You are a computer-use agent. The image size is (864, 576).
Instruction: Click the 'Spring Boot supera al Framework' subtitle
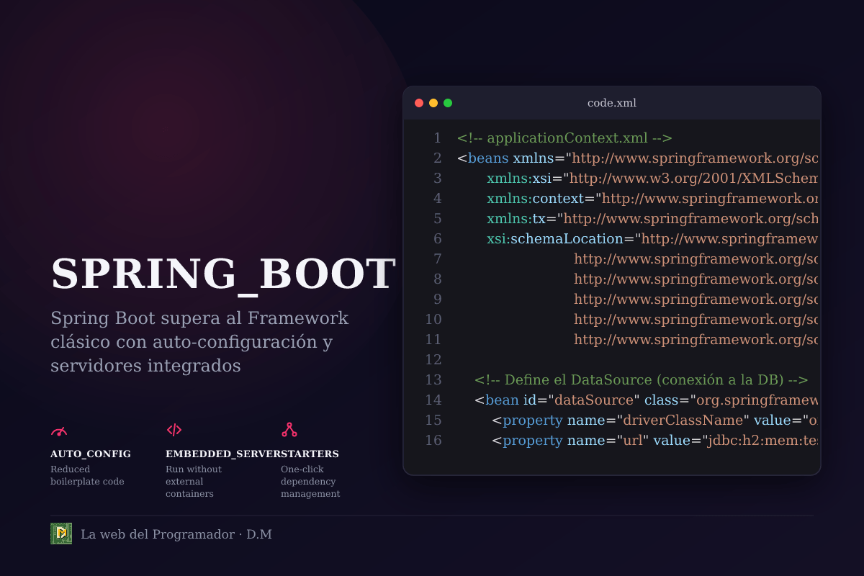point(199,342)
